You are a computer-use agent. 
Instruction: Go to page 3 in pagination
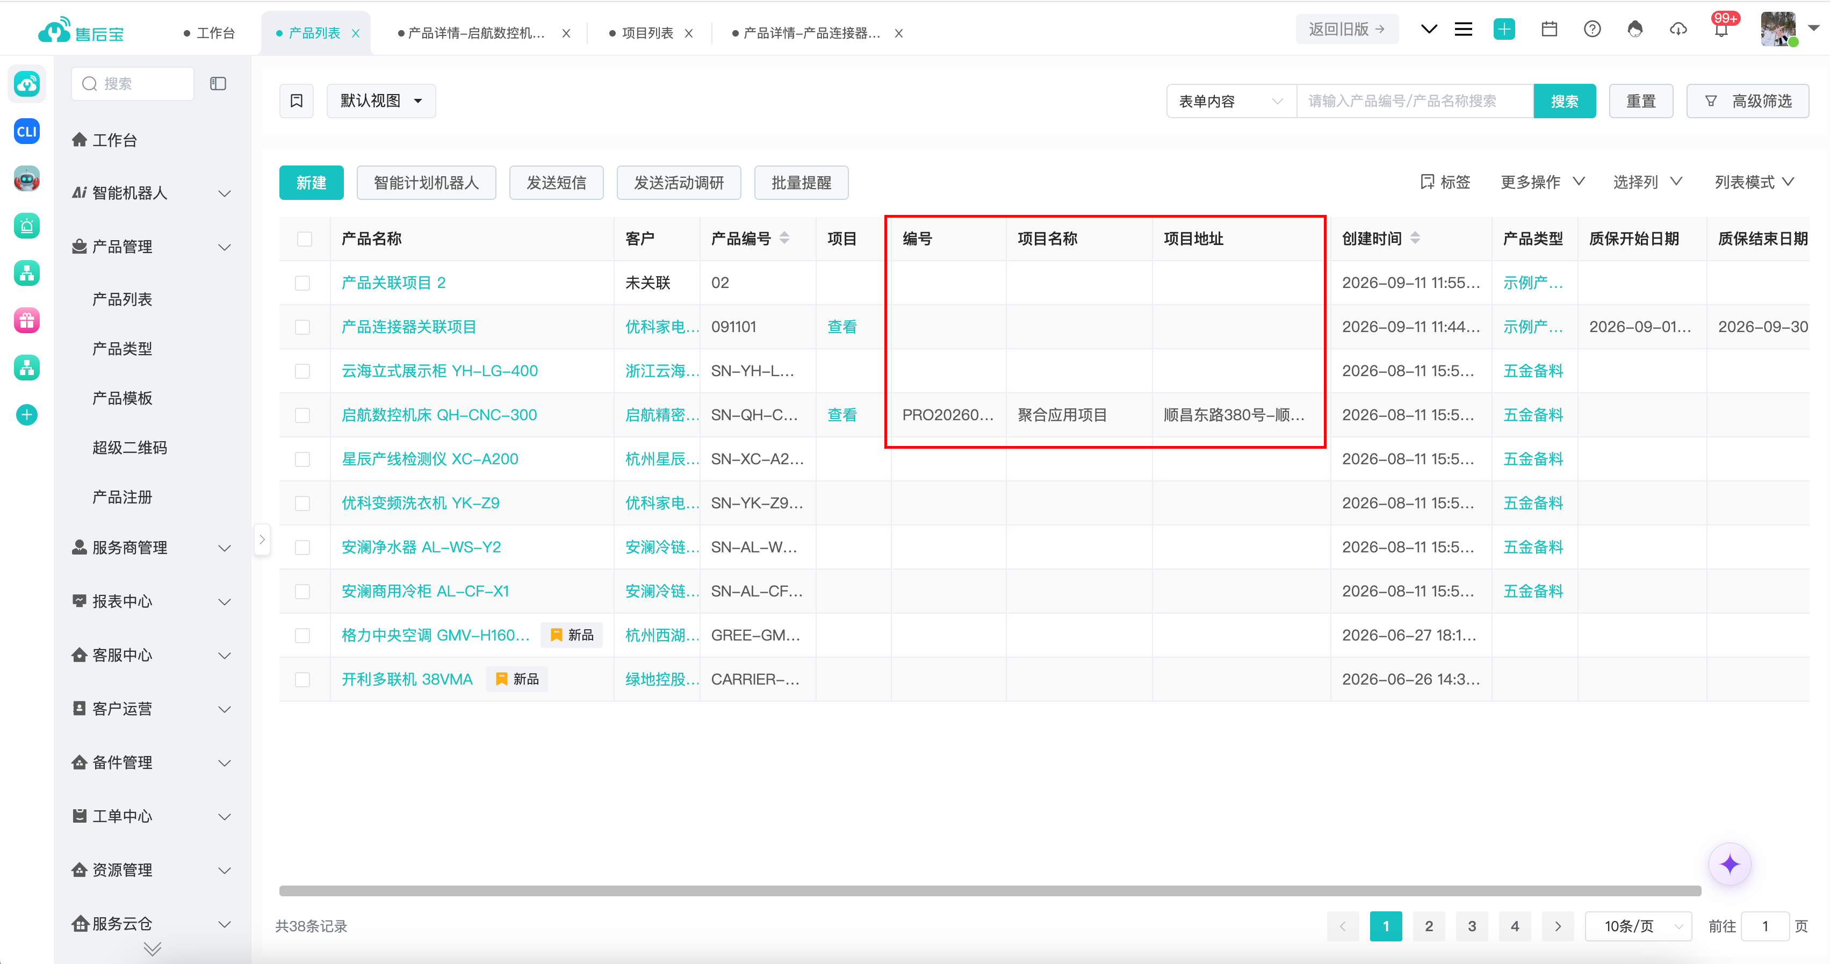(x=1472, y=926)
